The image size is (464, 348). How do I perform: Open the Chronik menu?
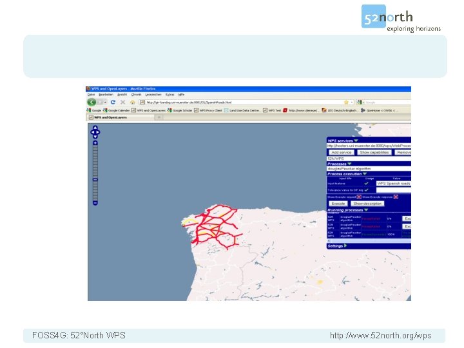pyautogui.click(x=136, y=94)
